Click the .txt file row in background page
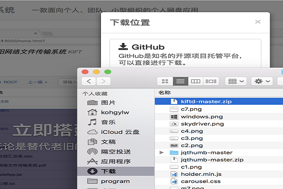The height and width of the screenshot is (189, 283). 39,184
